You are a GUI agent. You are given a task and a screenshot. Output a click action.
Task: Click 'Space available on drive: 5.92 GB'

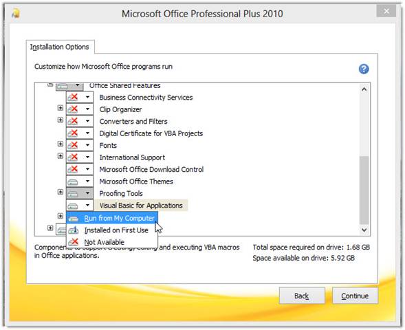point(303,258)
